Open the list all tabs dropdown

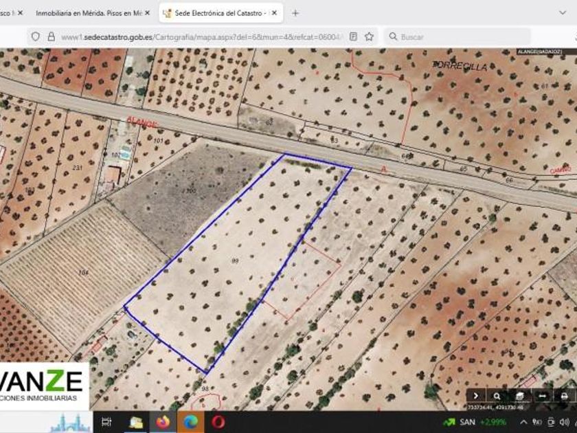563,13
